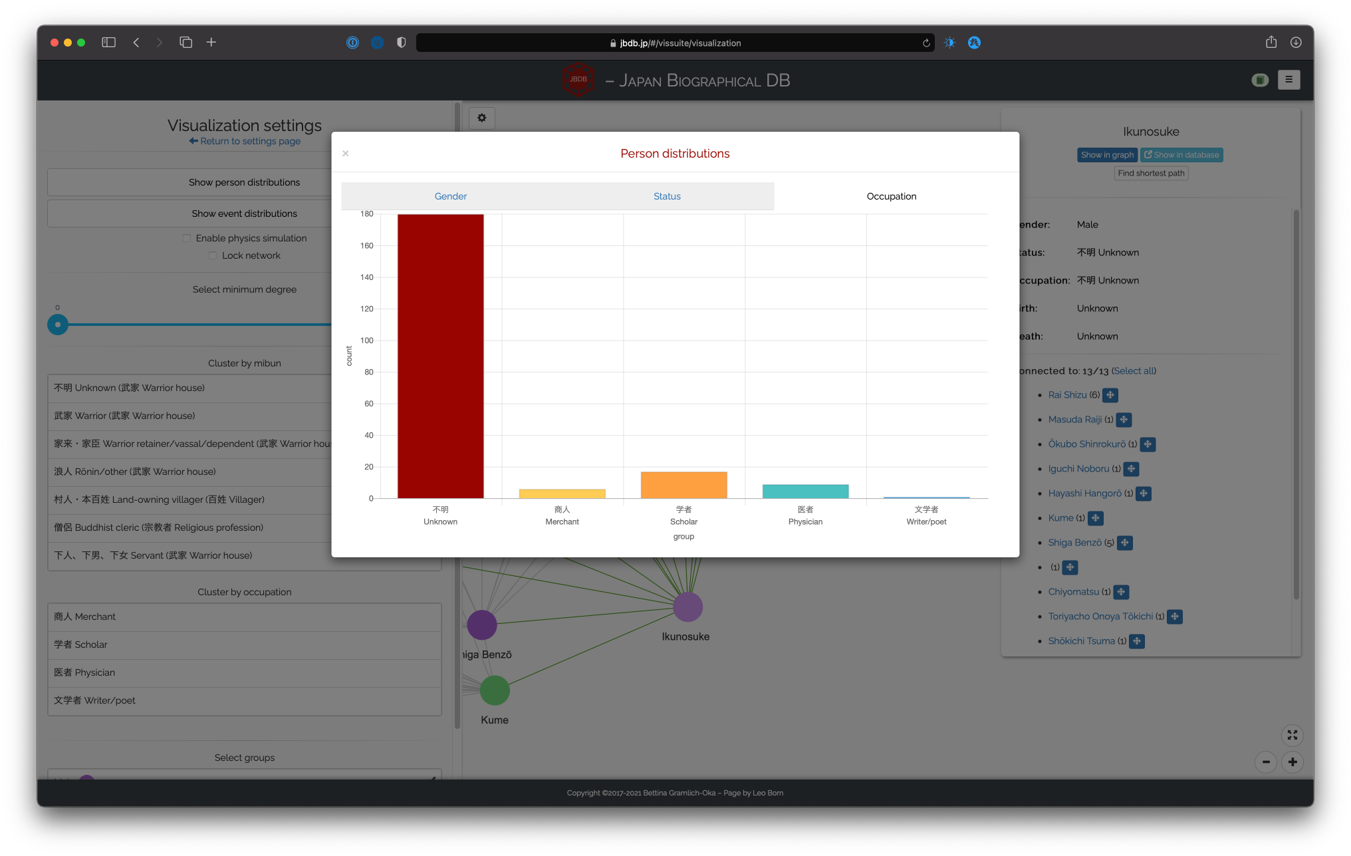Go back in Safari

click(x=136, y=43)
